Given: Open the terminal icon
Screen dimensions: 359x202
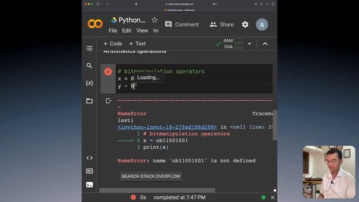Looking at the screenshot, I should tap(90, 185).
